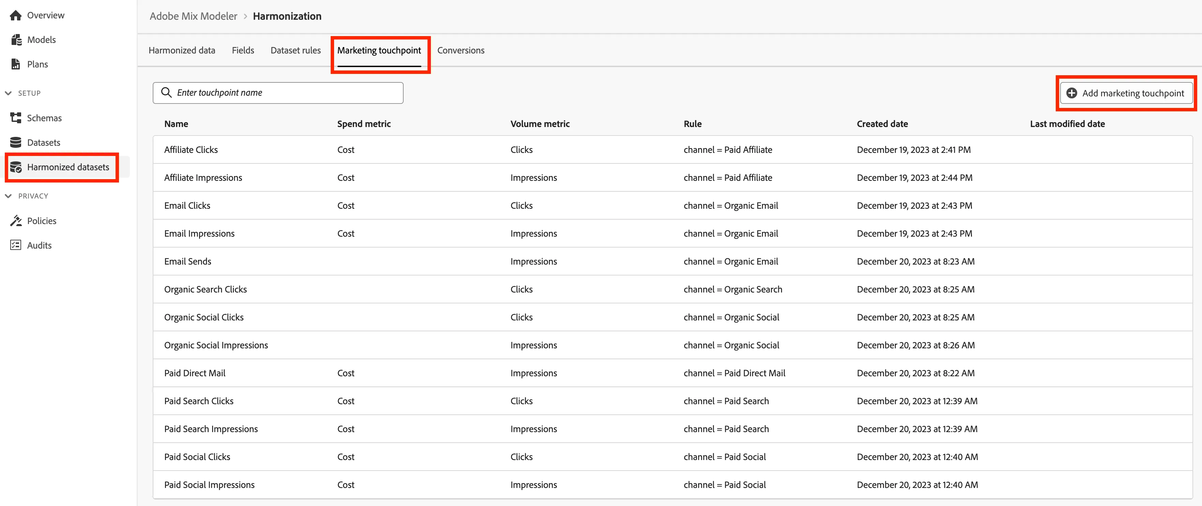Click the Datasets database icon

click(x=15, y=142)
